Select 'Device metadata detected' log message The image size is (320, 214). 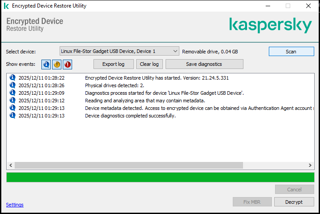[x=199, y=108]
